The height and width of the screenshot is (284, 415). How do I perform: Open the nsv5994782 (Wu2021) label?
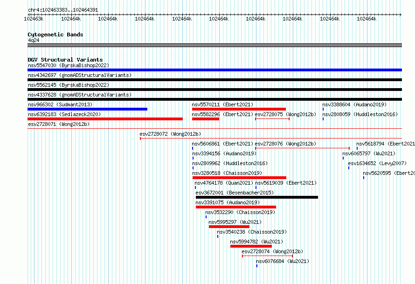click(256, 242)
